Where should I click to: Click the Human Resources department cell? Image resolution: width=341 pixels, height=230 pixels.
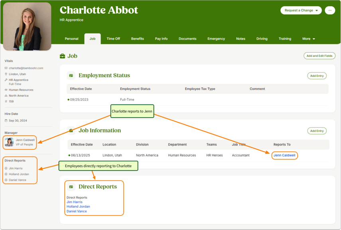tap(182, 155)
